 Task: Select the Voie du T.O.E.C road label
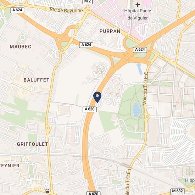(x=145, y=88)
